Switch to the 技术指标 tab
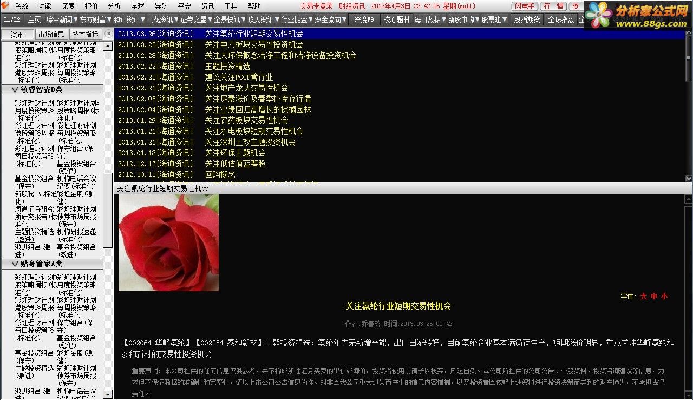Screen dimensions: 693x400 click(85, 34)
